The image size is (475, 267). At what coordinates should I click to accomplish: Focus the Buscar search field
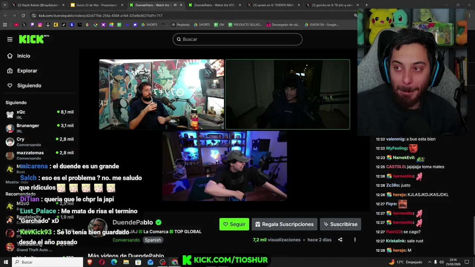click(237, 39)
